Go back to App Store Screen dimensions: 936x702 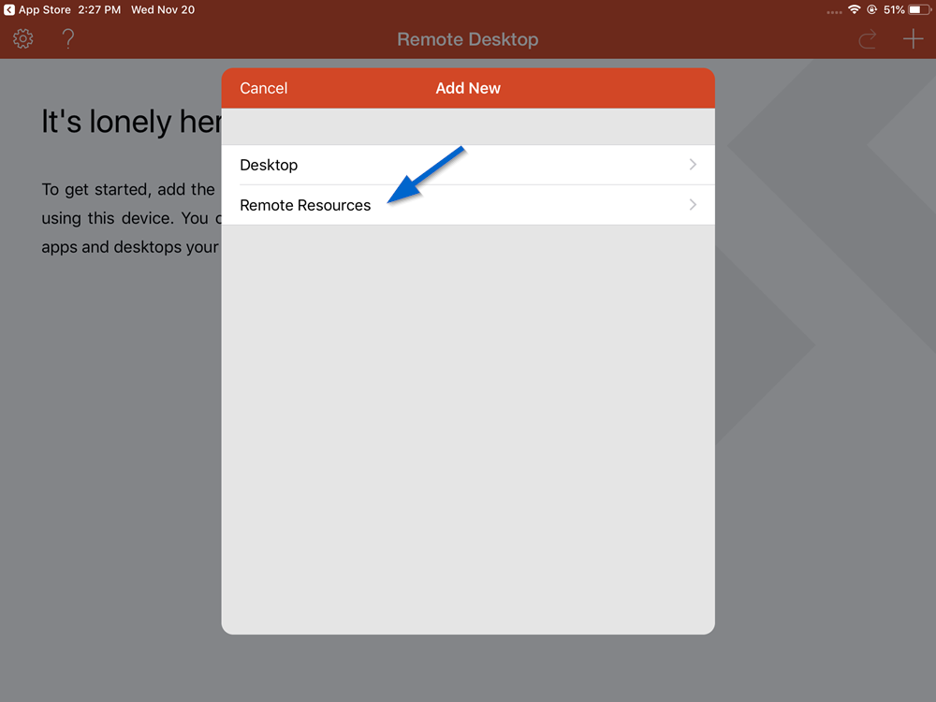[37, 9]
